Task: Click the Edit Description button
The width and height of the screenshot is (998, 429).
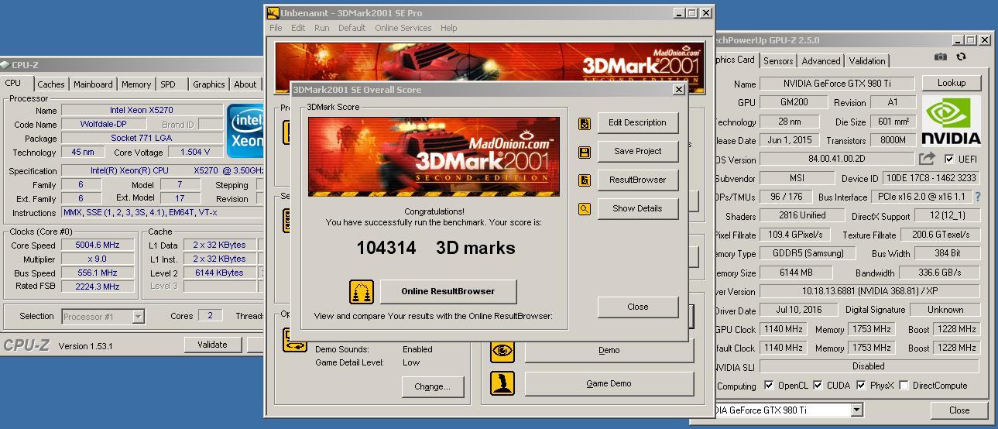Action: [637, 122]
